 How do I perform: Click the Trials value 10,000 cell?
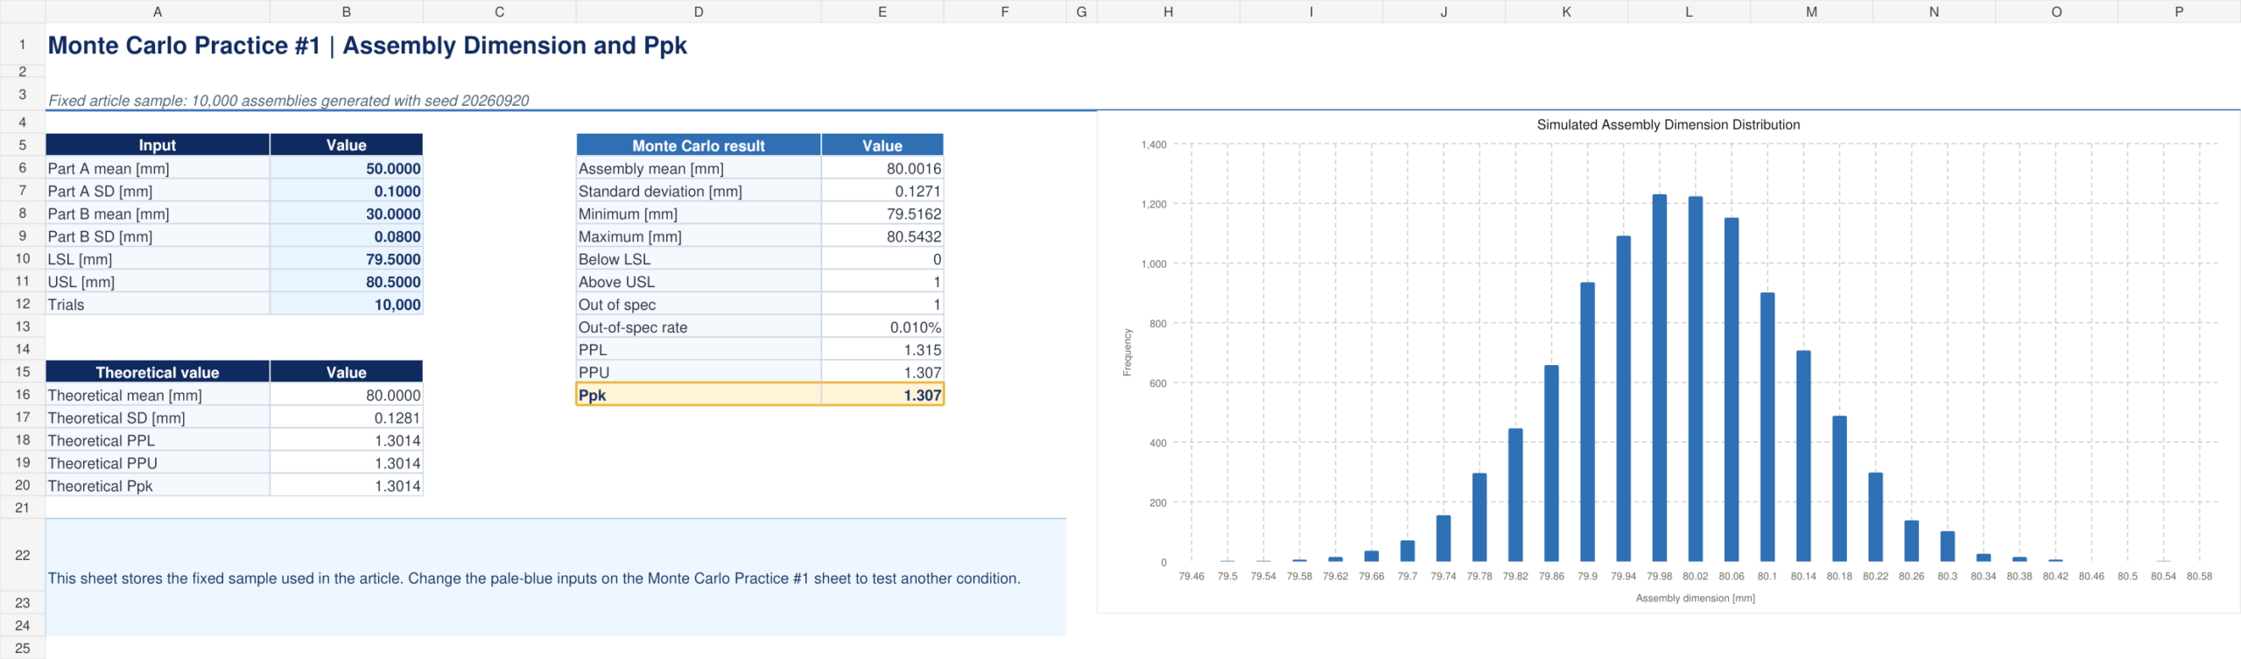[346, 305]
